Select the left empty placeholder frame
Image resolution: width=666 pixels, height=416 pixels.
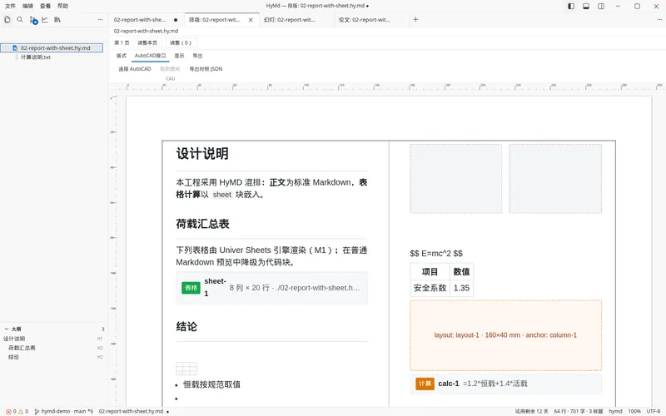pos(455,178)
